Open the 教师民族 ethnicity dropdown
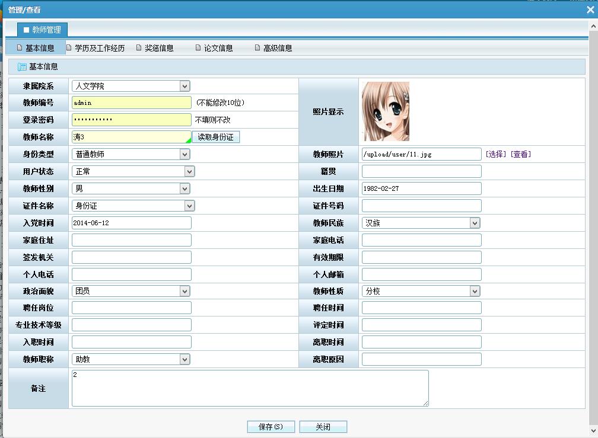598x438 pixels. pyautogui.click(x=475, y=222)
